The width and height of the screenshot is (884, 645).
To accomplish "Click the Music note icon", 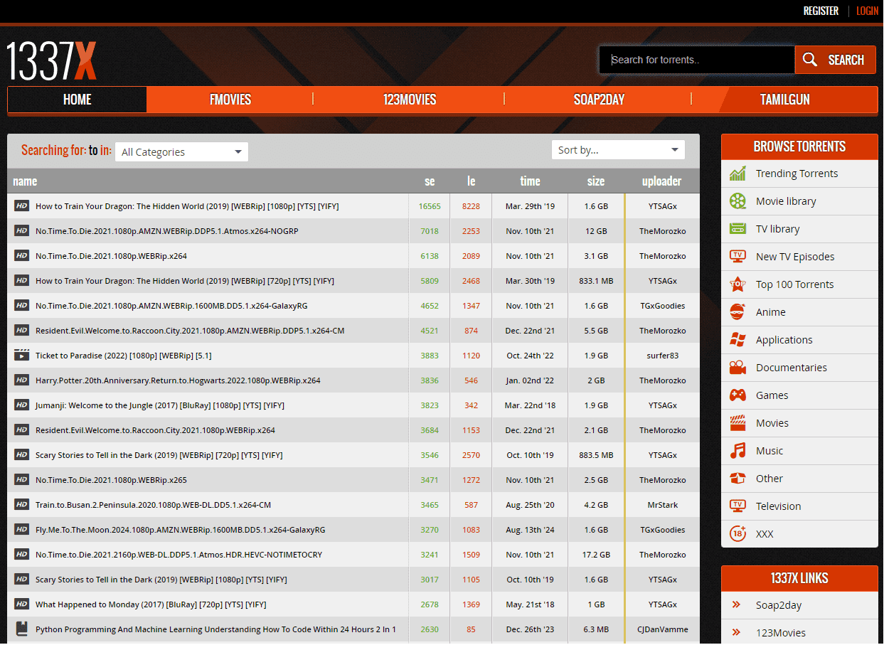I will (x=737, y=451).
